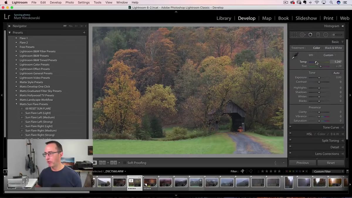This screenshot has height=198, width=352.
Task: Open the Custom Filter dropdown
Action: [x=328, y=171]
